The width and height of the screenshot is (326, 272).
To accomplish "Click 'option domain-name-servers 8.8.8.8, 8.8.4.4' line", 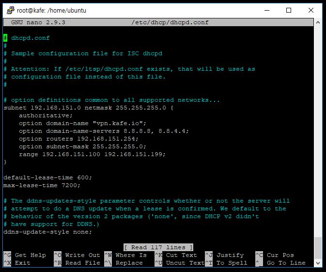I will (x=104, y=131).
